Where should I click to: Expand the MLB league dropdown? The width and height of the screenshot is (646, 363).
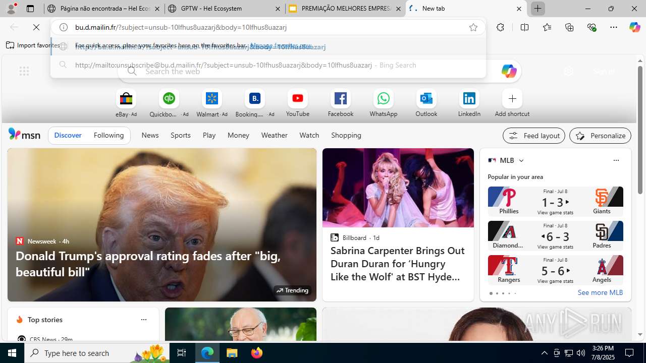coord(521,161)
